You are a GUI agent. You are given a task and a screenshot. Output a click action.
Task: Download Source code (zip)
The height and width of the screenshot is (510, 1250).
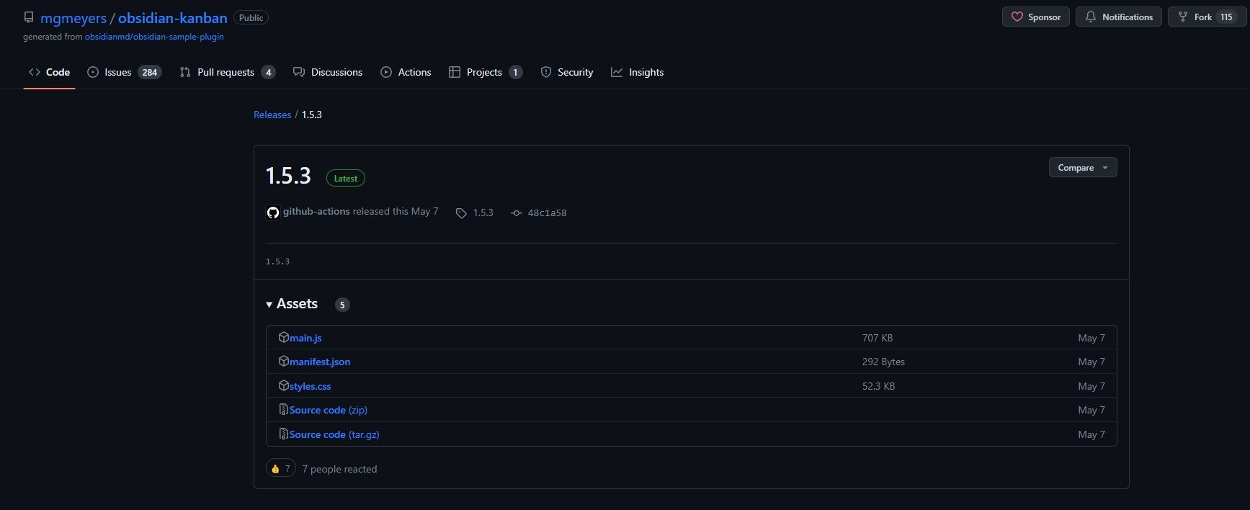click(329, 410)
